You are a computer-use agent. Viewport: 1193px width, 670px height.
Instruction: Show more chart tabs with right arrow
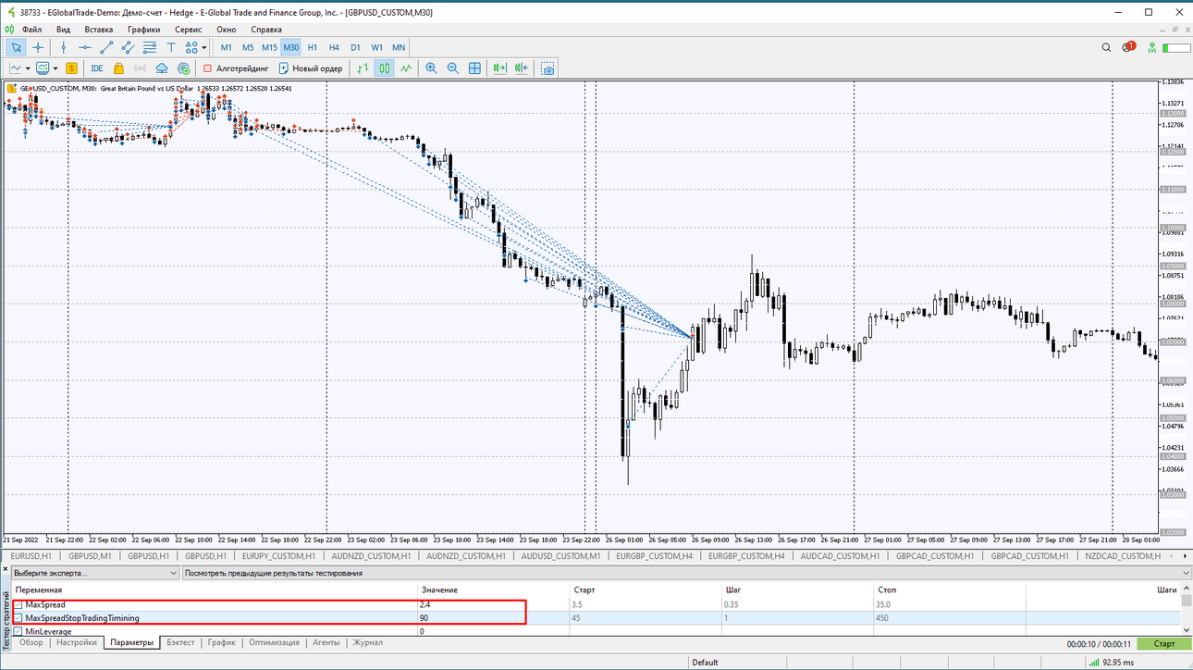pos(1187,556)
